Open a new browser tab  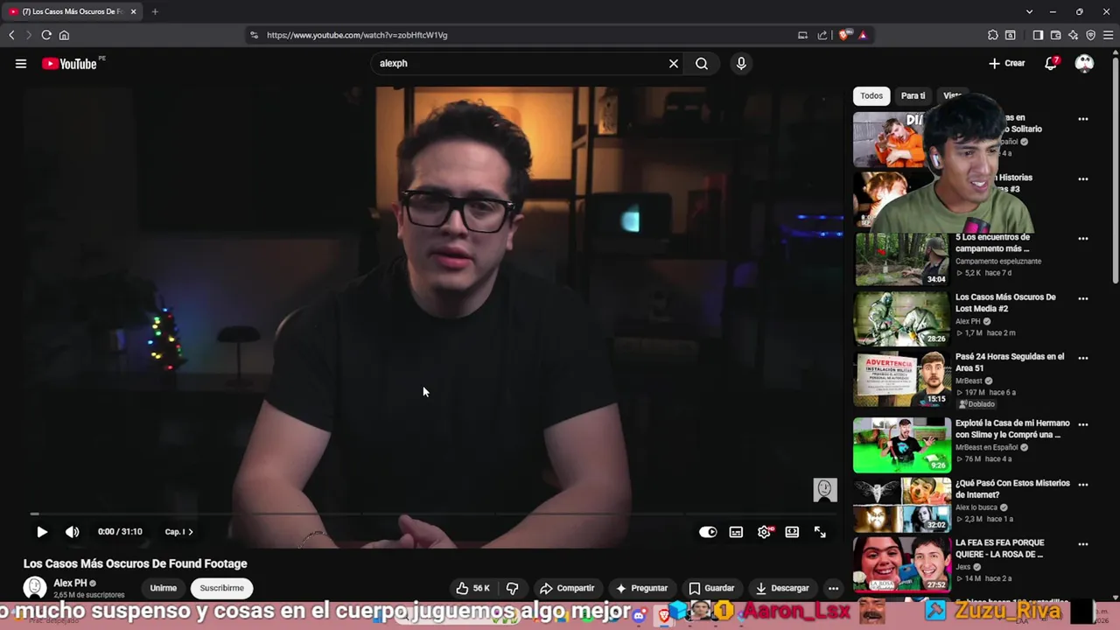click(x=155, y=11)
